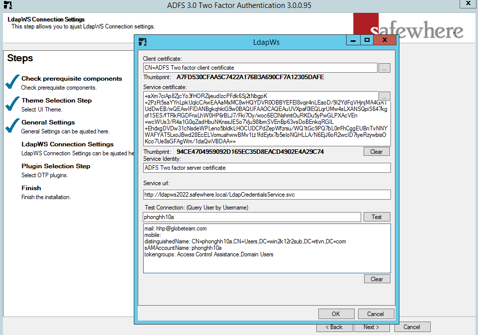Click the Test Connection label text
The height and width of the screenshot is (335, 478).
tap(196, 208)
